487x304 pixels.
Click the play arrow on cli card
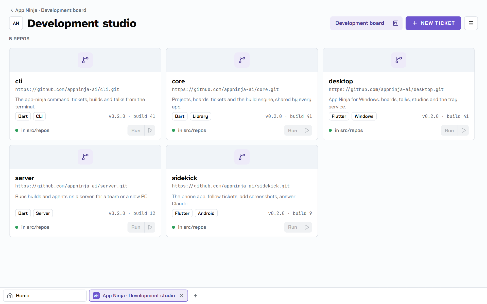(x=150, y=130)
